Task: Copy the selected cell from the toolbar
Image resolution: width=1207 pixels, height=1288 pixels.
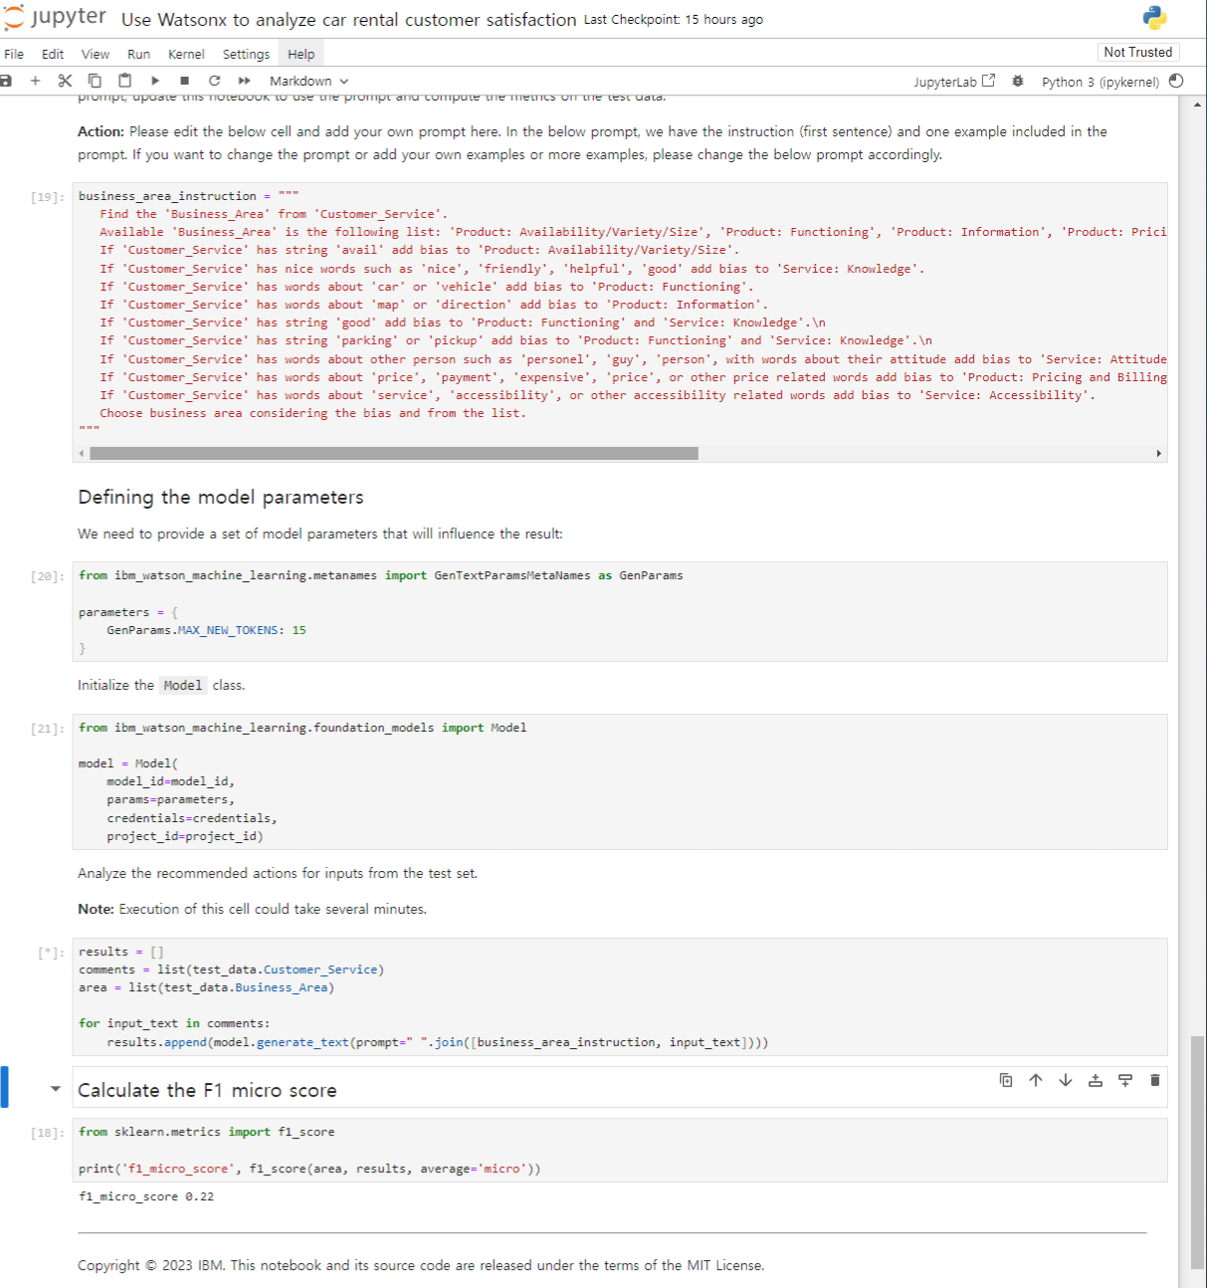Action: coord(95,81)
